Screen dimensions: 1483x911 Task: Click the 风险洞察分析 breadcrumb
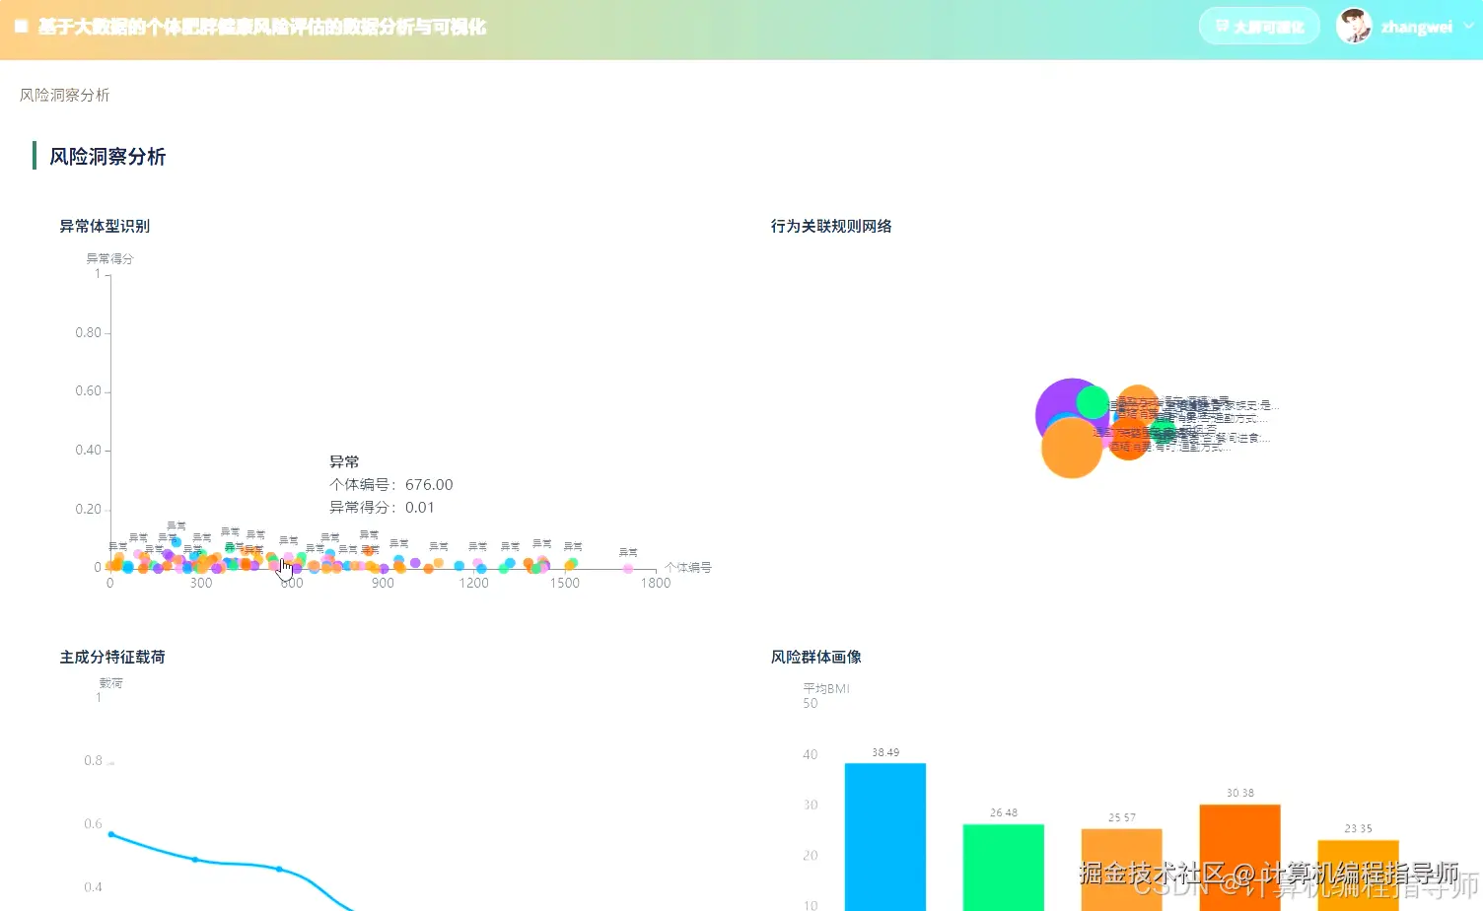coord(65,95)
